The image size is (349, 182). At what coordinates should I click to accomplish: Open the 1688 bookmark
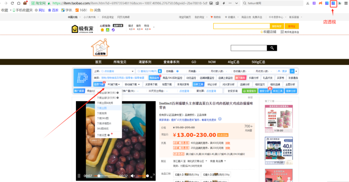[x=81, y=10]
